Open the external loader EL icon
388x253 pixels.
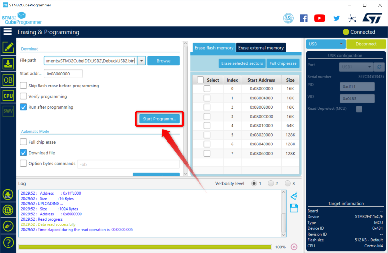pos(8,210)
